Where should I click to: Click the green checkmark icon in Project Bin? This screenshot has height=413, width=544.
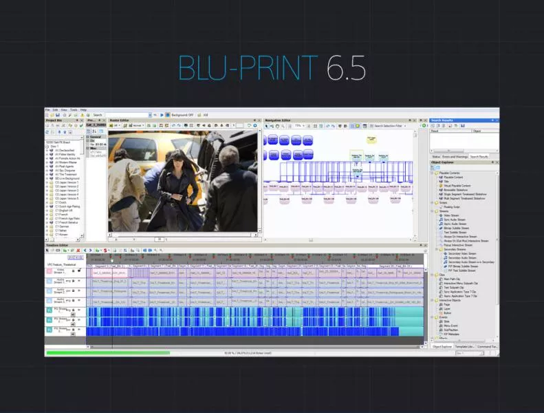pos(81,126)
